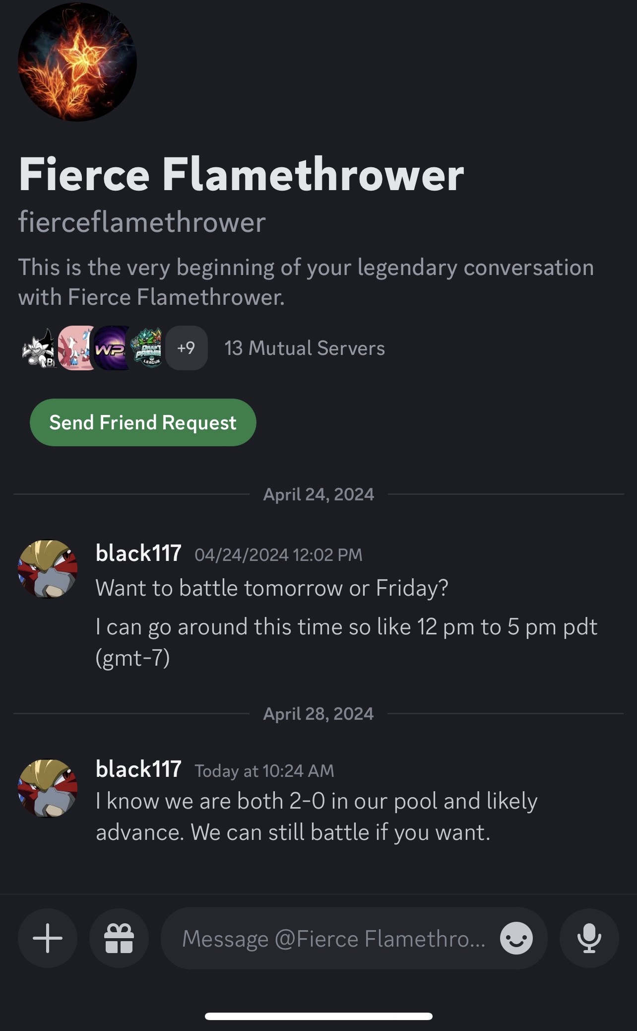This screenshot has height=1031, width=637.
Task: Tap black117's avatar on the 10:24 AM message
Action: tap(48, 788)
